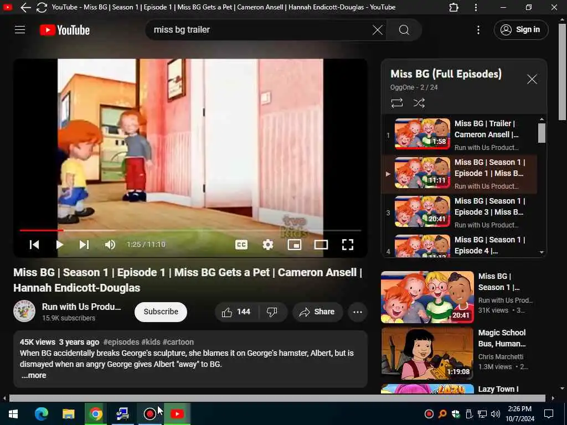Close the Miss BG playlist panel

click(x=532, y=79)
